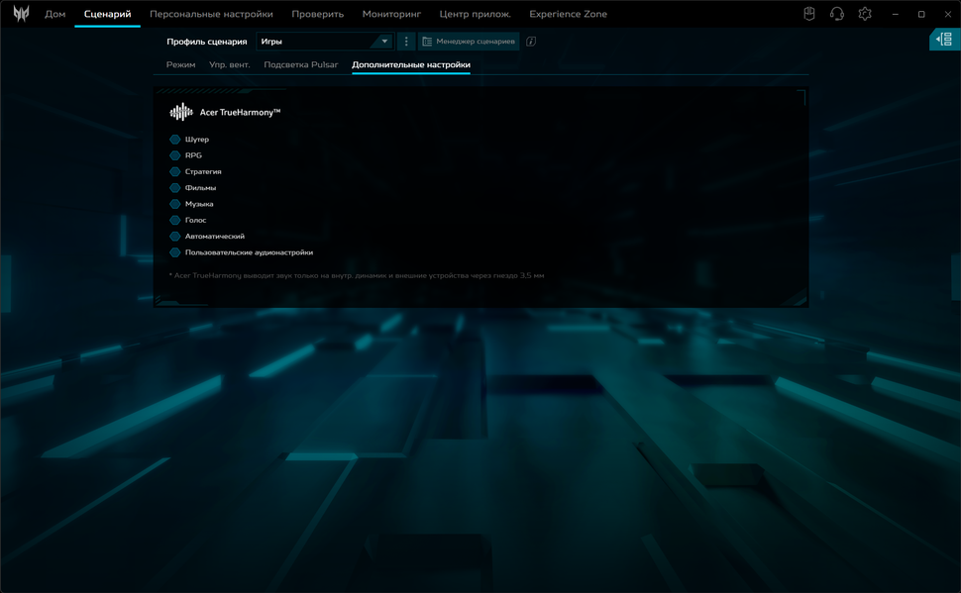
Task: Select the Фильмы audio mode
Action: pos(193,188)
